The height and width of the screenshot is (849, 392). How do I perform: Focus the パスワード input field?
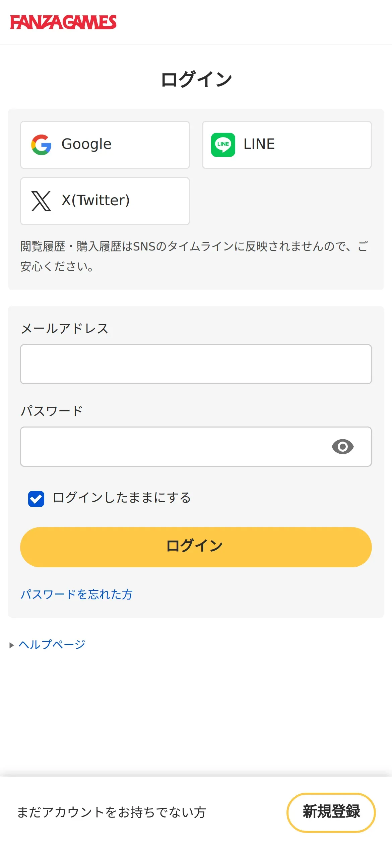196,447
